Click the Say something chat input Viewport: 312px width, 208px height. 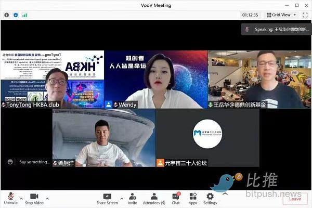34,162
